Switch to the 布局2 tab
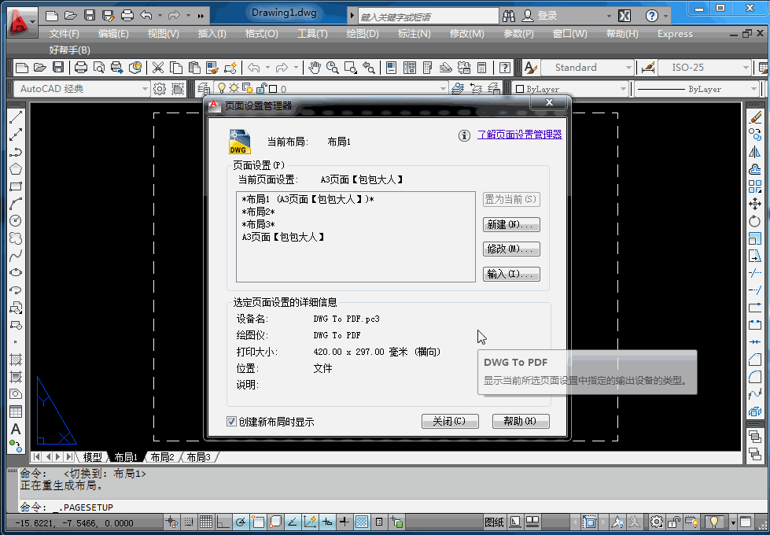 [163, 457]
